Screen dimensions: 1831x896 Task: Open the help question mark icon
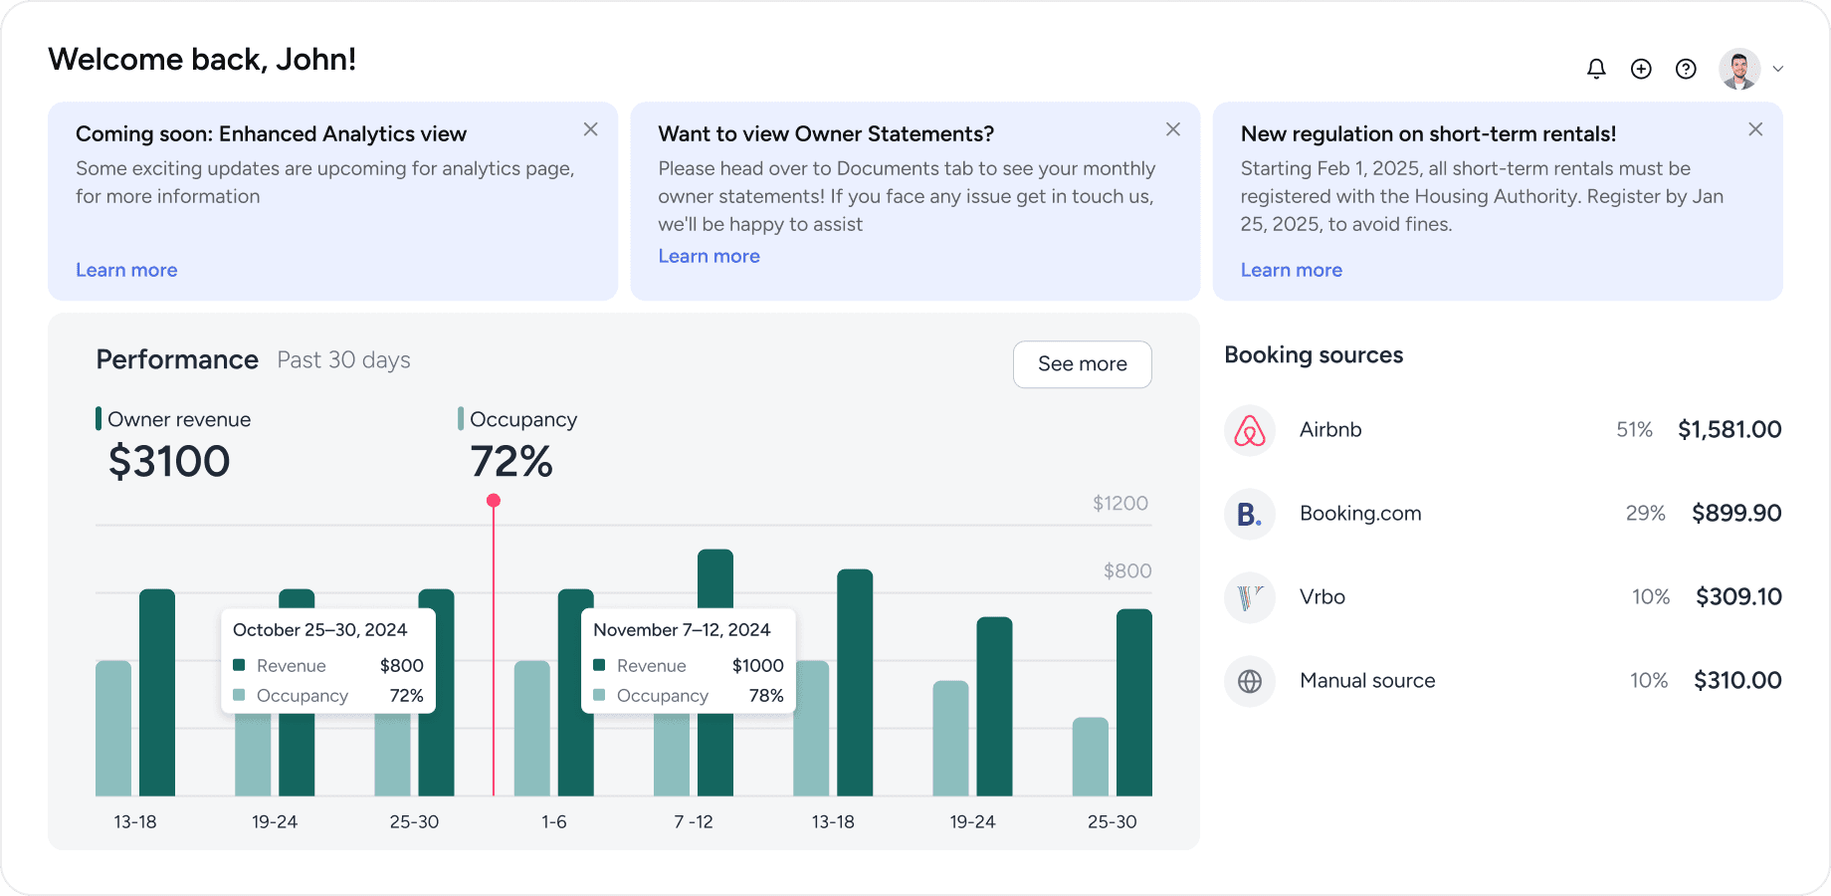click(1686, 69)
